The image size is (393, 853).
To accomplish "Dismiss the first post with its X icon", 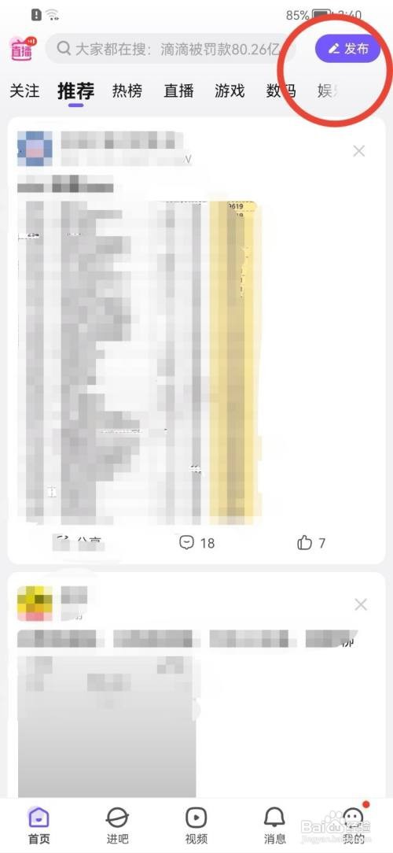I will click(358, 150).
